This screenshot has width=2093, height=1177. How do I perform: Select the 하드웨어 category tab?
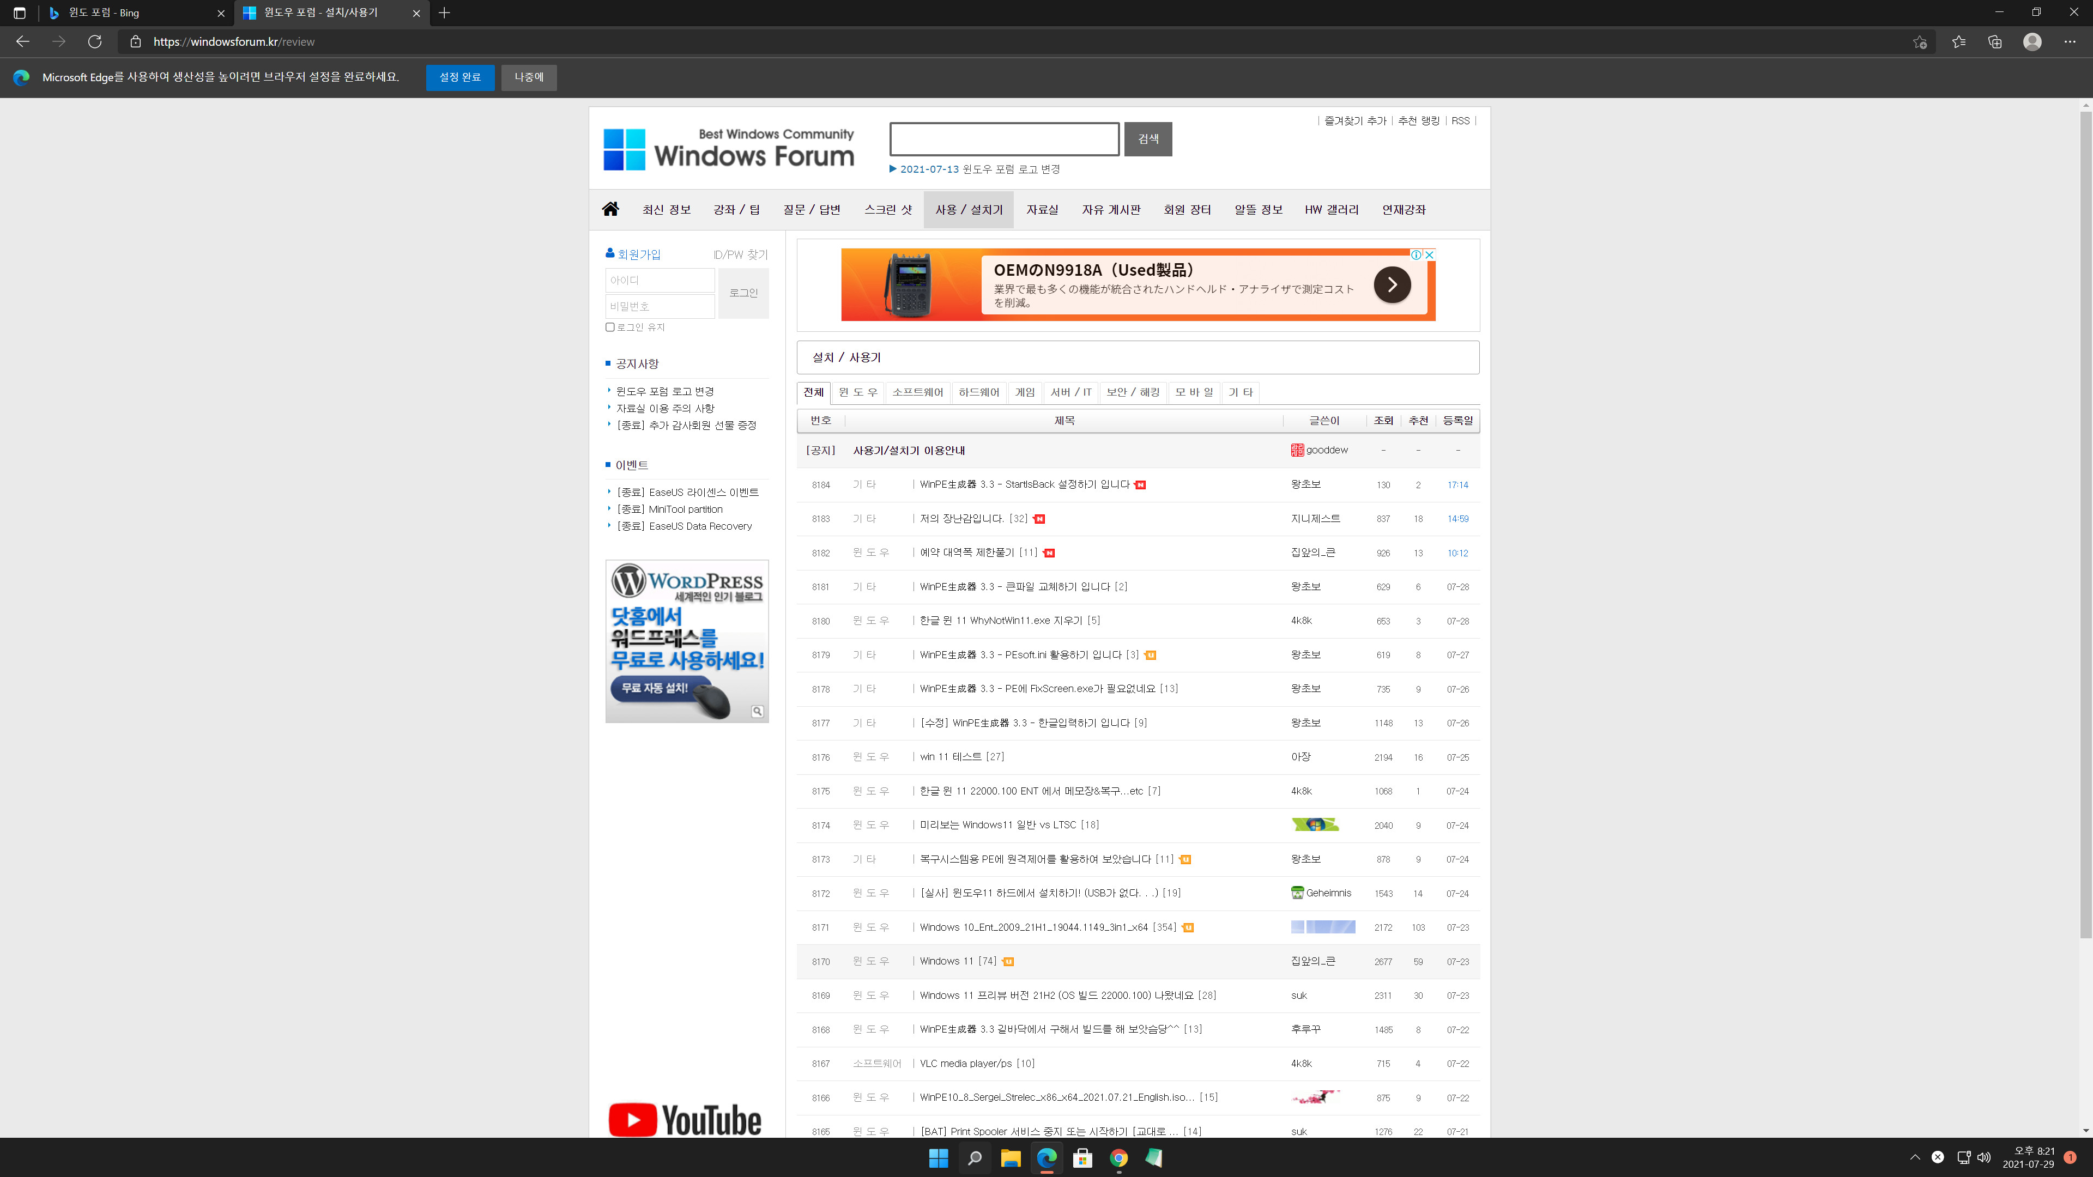click(x=978, y=392)
